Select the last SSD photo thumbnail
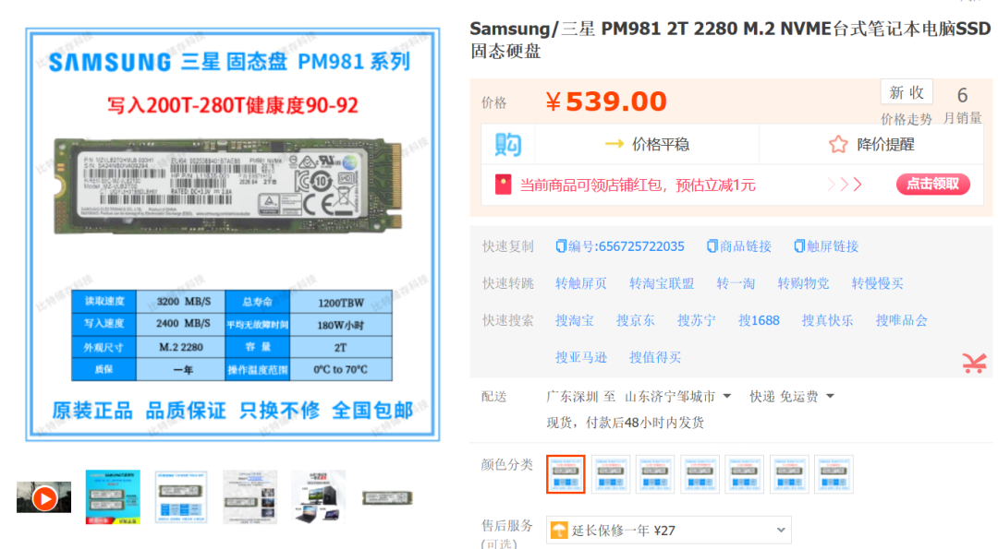This screenshot has height=549, width=998. [x=387, y=498]
